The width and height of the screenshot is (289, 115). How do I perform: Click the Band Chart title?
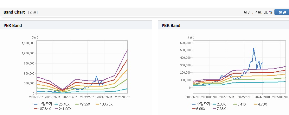[x=14, y=12]
